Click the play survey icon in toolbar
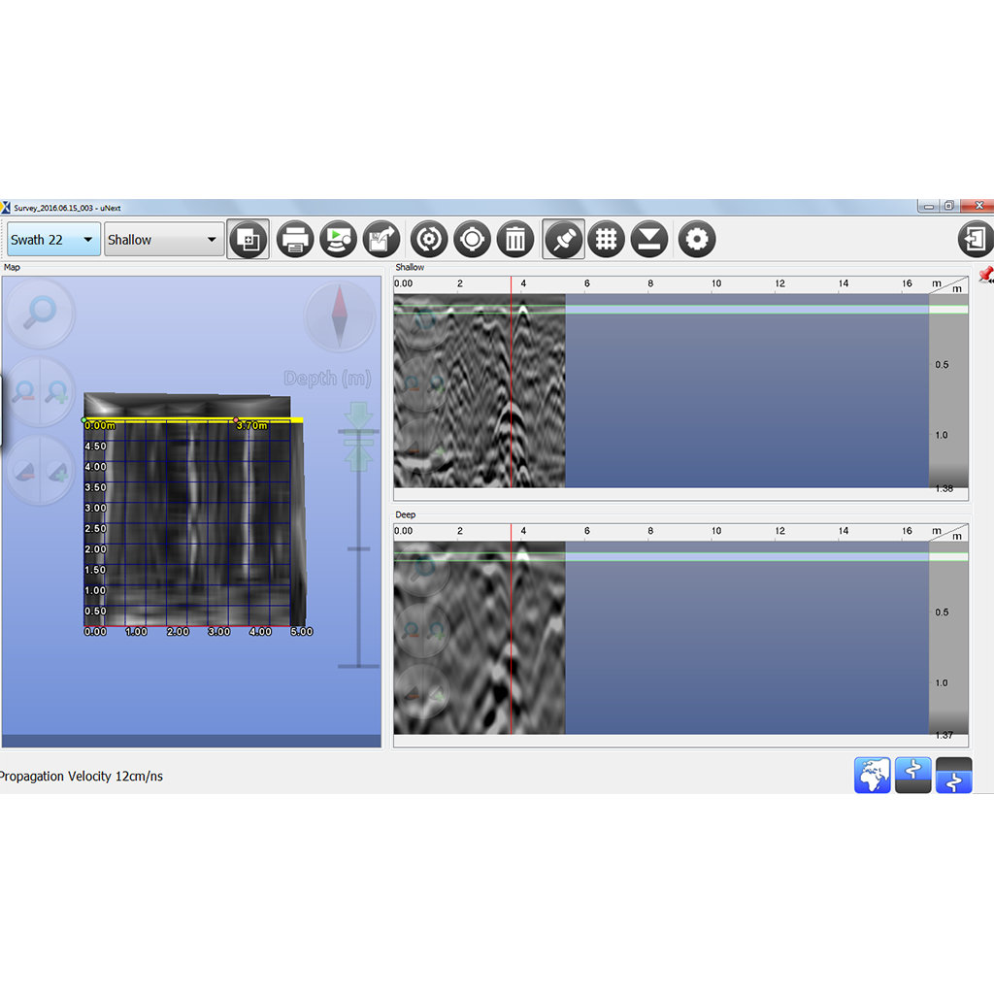The width and height of the screenshot is (994, 994). (x=339, y=239)
